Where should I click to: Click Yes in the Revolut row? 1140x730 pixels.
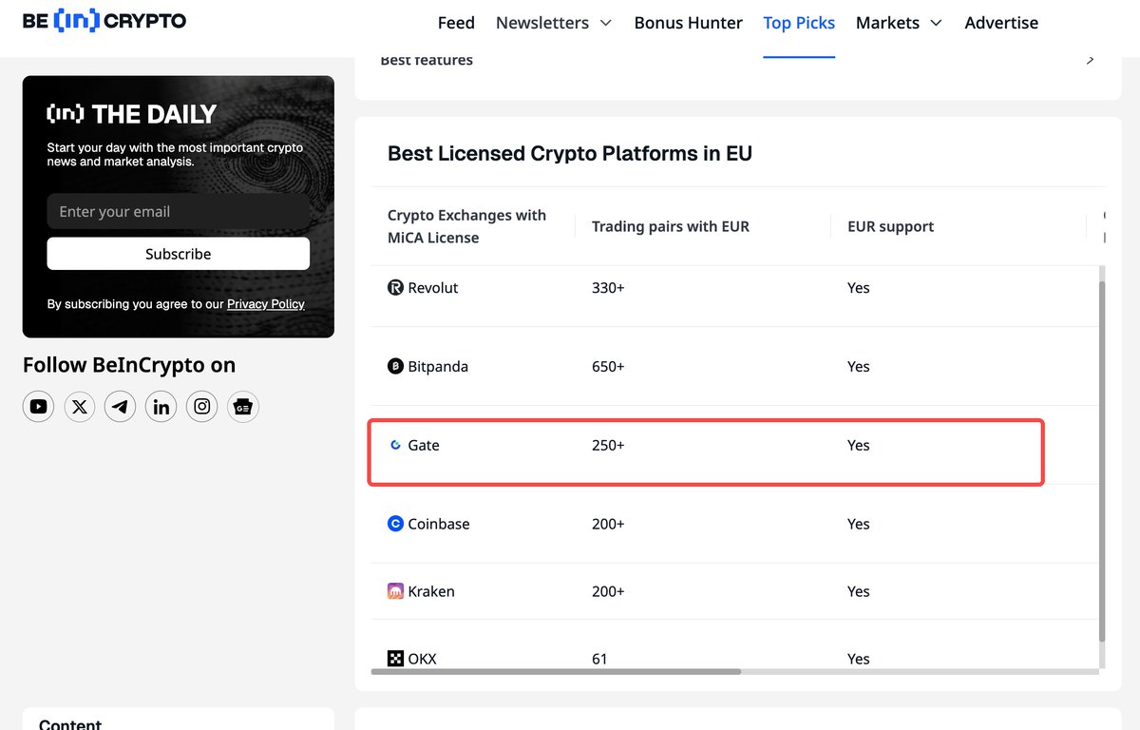[x=859, y=288]
